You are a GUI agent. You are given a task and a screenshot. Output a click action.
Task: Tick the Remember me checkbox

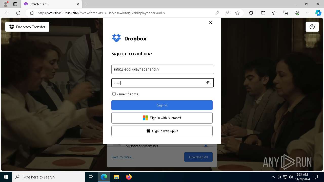[114, 94]
